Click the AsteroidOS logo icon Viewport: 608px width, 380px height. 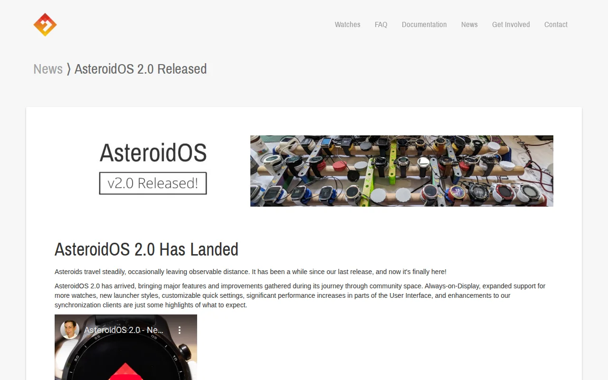[x=45, y=25]
